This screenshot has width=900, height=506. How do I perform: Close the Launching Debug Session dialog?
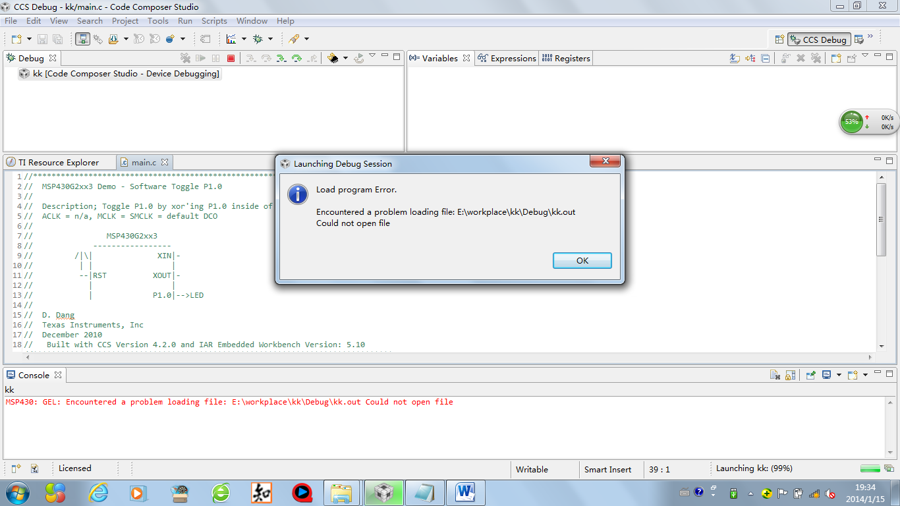605,161
